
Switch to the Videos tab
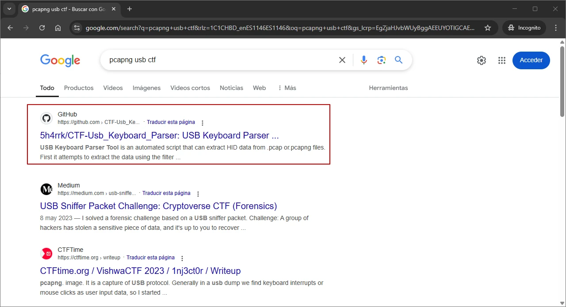coord(113,88)
